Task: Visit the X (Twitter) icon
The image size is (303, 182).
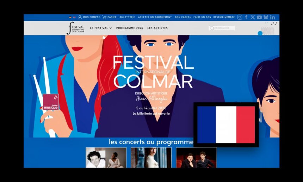Action: [x=253, y=17]
